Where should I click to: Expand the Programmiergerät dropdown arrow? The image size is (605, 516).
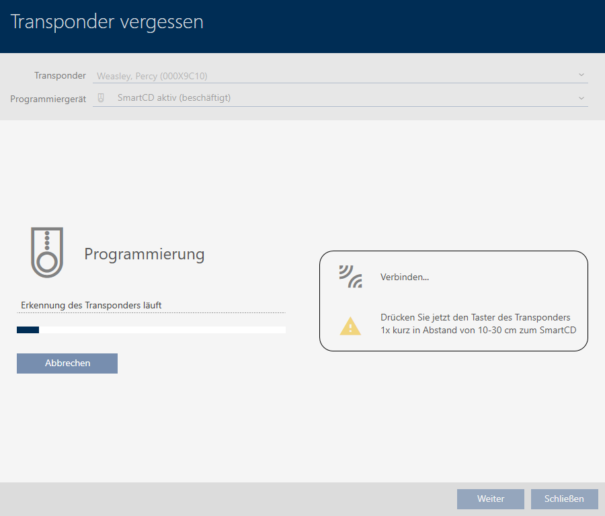pyautogui.click(x=581, y=97)
